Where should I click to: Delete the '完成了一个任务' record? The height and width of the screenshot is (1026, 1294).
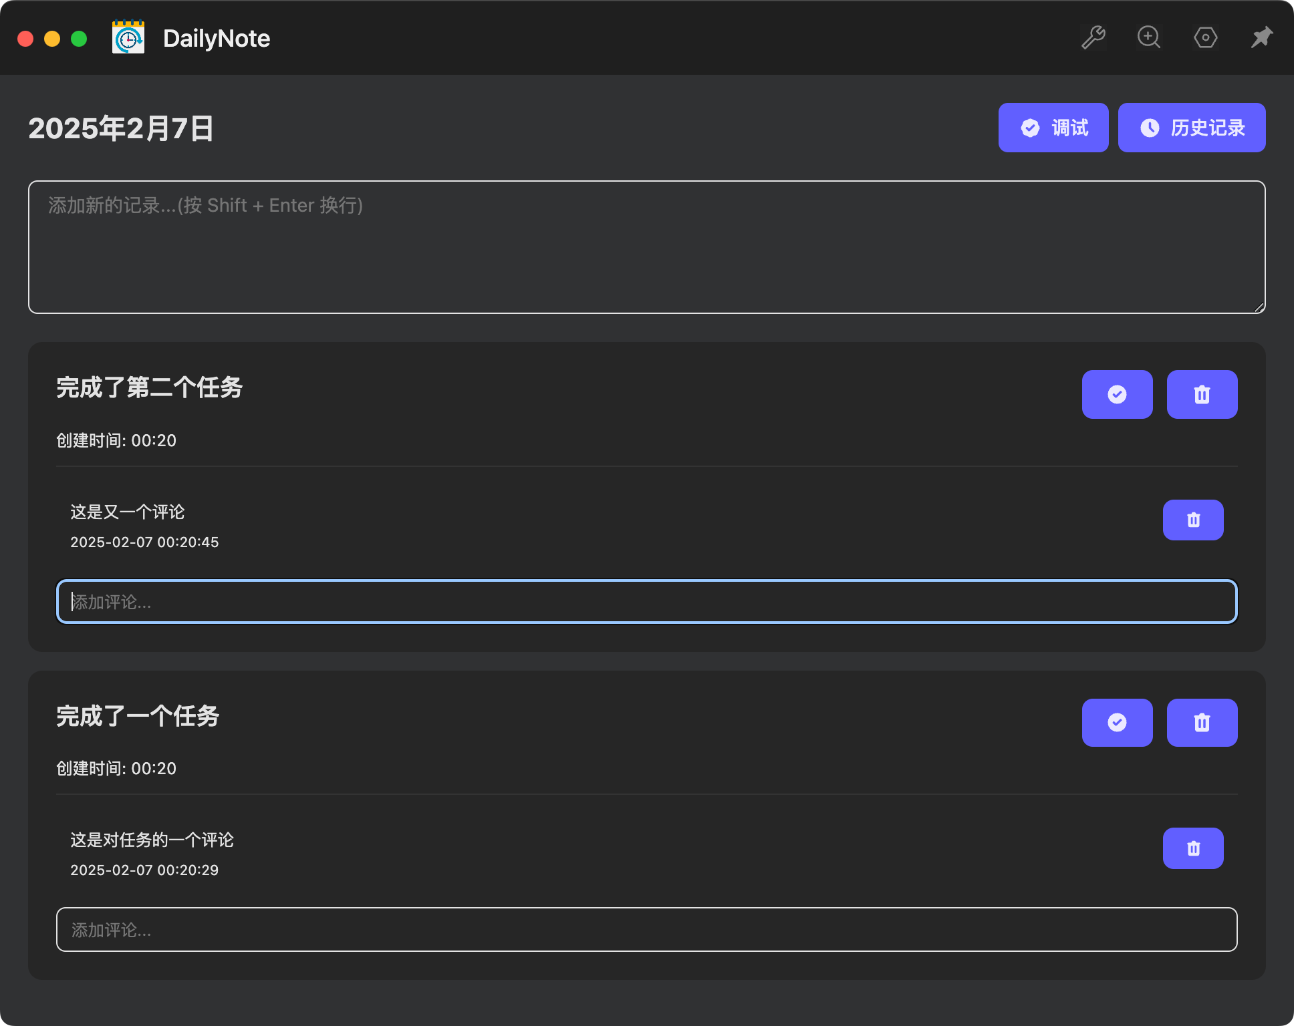coord(1202,722)
